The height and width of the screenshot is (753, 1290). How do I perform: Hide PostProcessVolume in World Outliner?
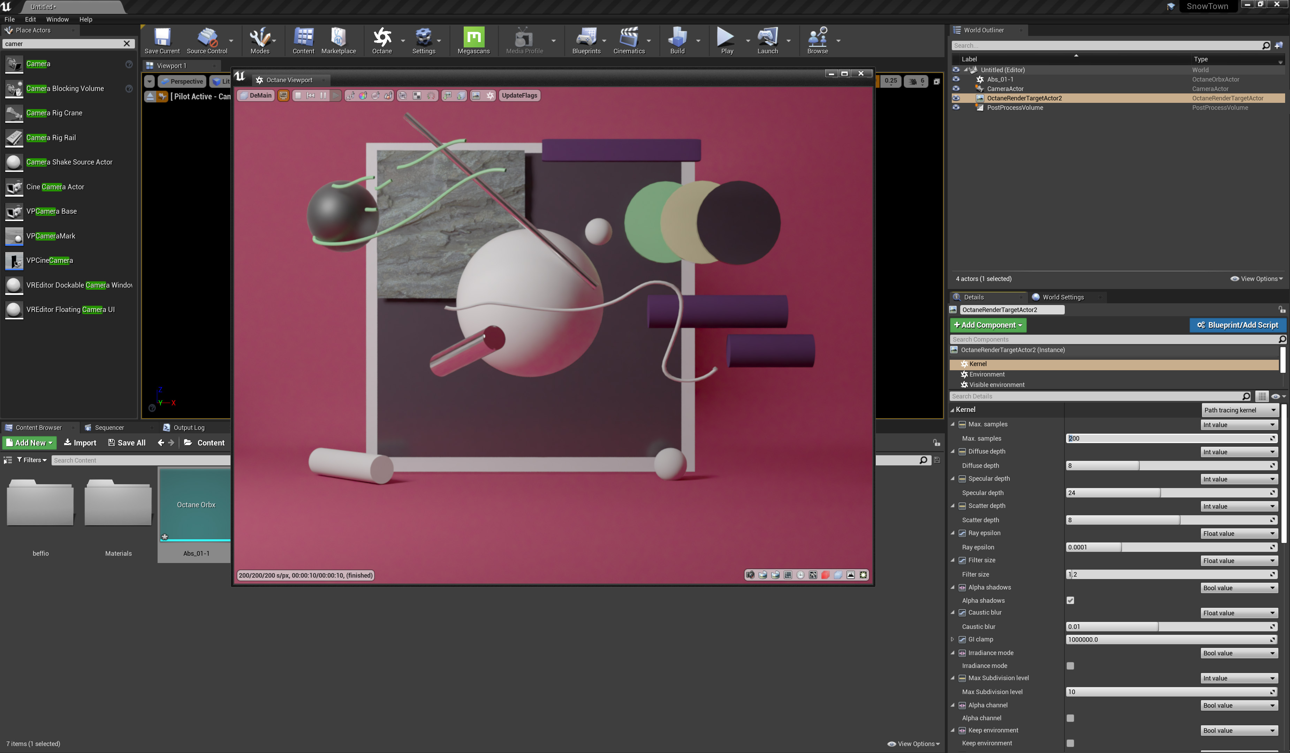click(956, 107)
